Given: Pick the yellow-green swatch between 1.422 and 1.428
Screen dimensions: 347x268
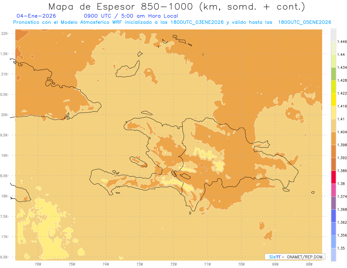Looking at the screenshot, I should click(333, 87).
